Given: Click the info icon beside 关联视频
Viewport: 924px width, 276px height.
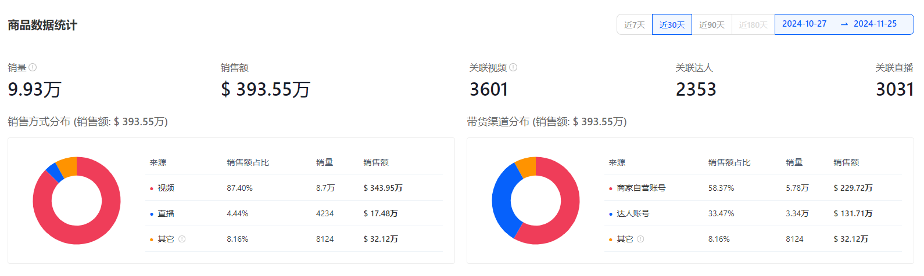Looking at the screenshot, I should [513, 68].
